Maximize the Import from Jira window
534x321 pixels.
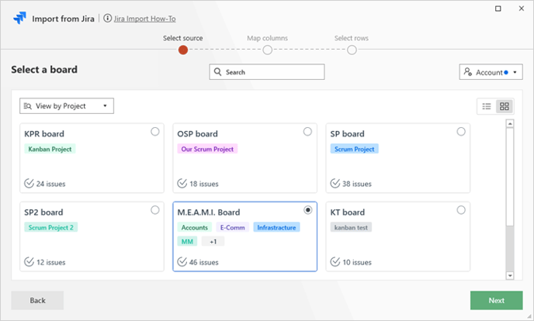pos(498,9)
